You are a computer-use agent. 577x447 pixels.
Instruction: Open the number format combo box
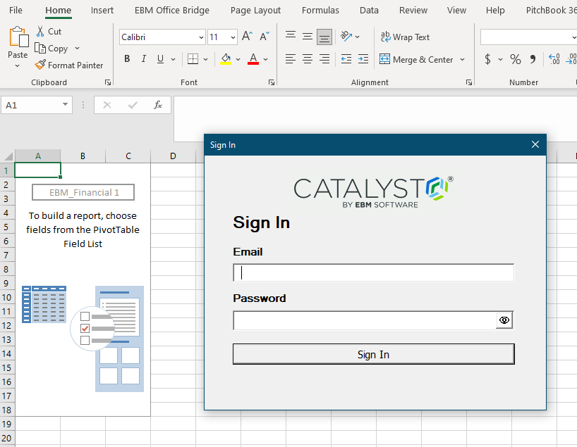[529, 37]
